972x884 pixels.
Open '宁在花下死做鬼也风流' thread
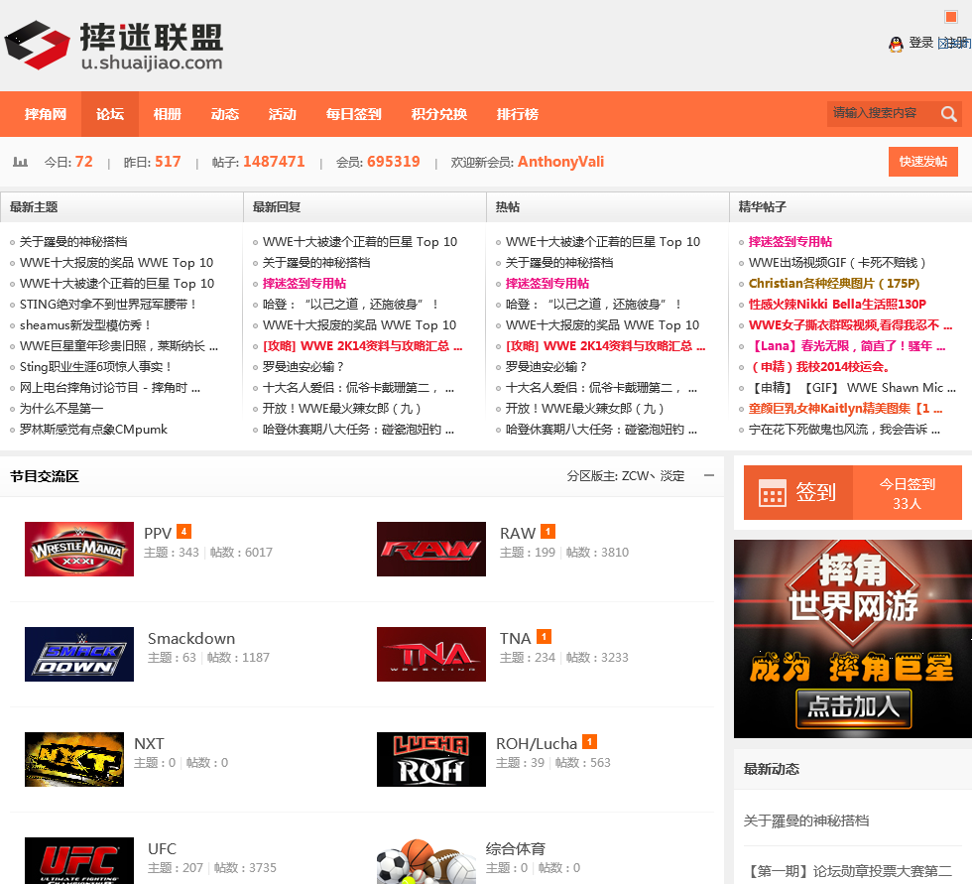click(844, 430)
